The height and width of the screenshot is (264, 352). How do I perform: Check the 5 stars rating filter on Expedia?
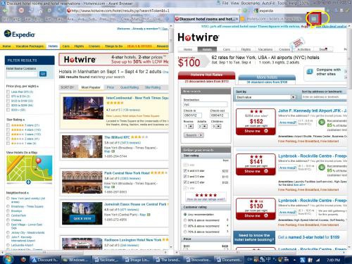(8, 125)
